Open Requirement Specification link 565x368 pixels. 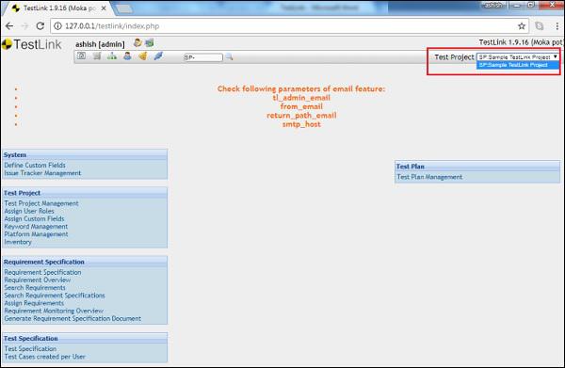(42, 273)
